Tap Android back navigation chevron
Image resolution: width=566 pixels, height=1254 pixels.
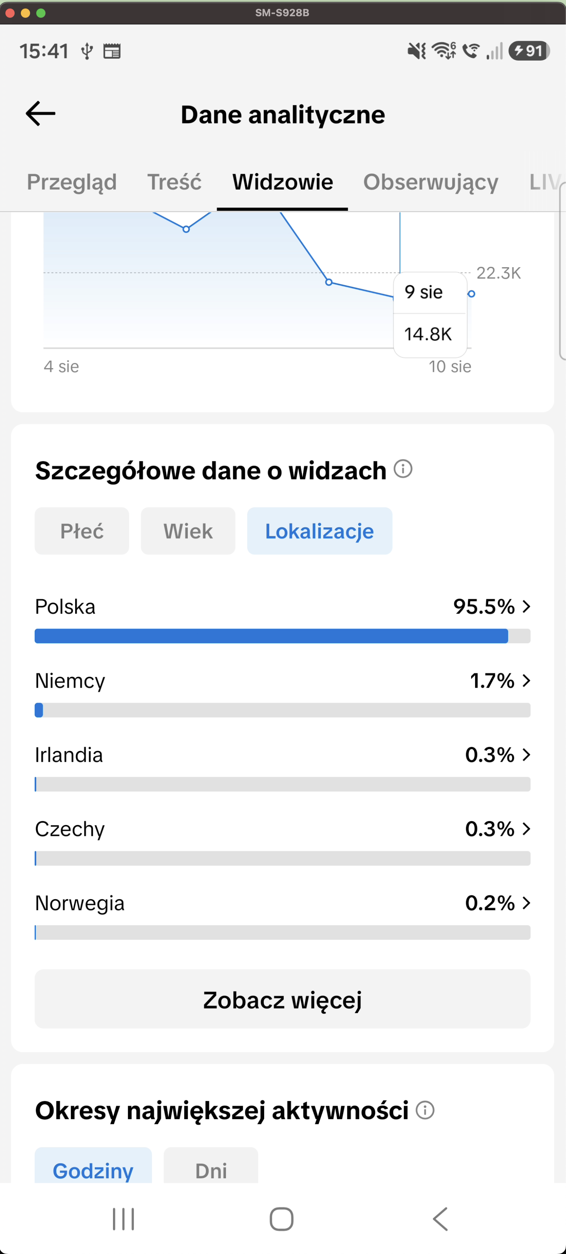(x=440, y=1219)
